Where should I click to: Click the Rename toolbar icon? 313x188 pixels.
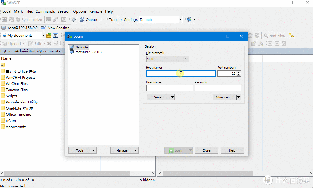pos(56,43)
